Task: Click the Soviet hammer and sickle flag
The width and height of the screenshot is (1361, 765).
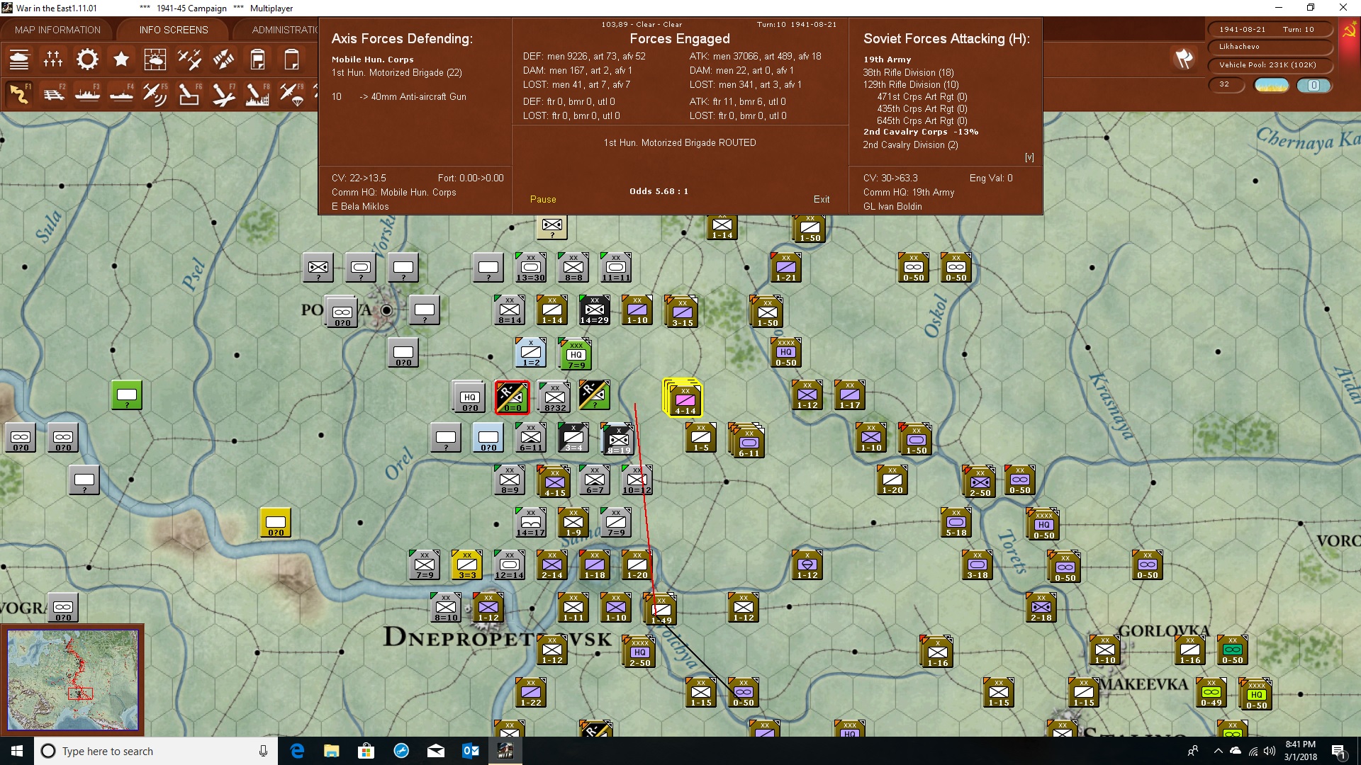Action: point(1349,31)
